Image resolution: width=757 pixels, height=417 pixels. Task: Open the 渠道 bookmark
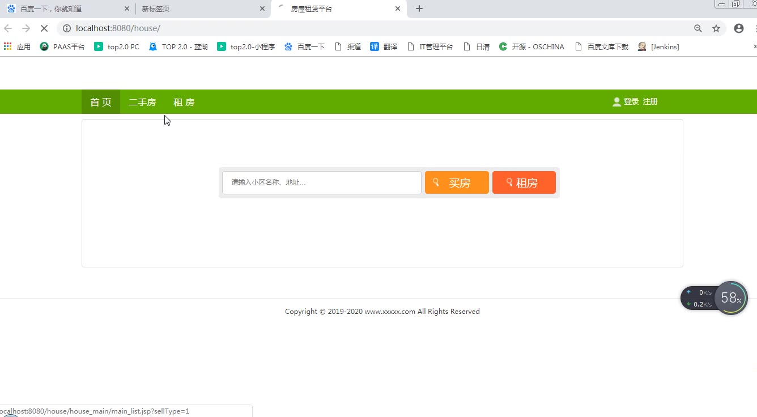348,47
